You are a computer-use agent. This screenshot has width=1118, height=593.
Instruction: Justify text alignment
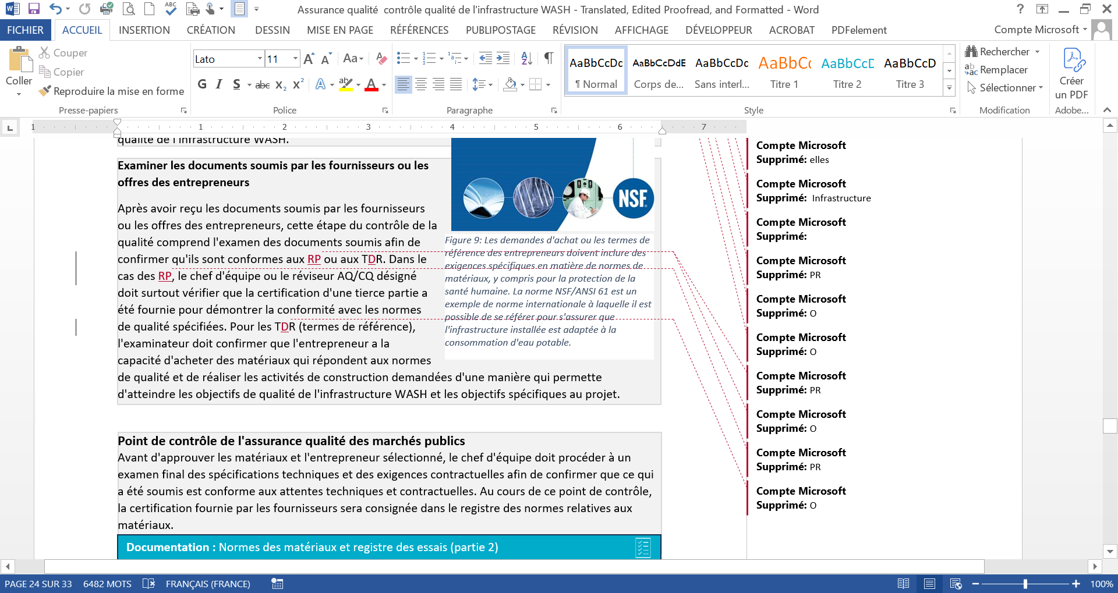point(456,85)
